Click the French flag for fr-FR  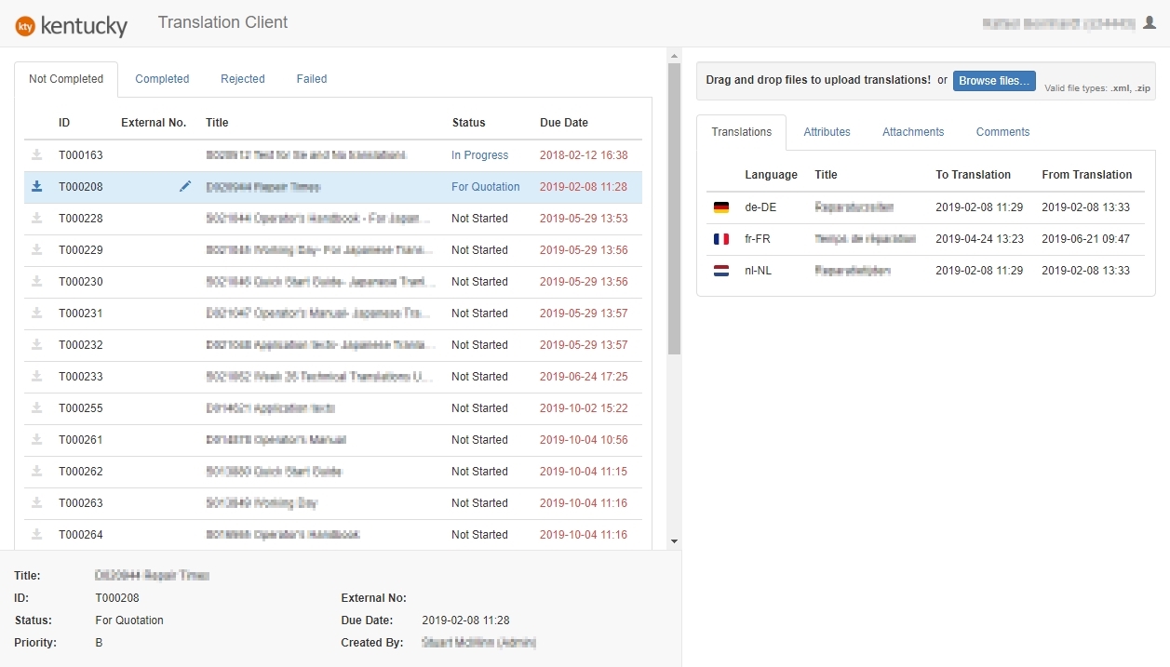pyautogui.click(x=720, y=239)
